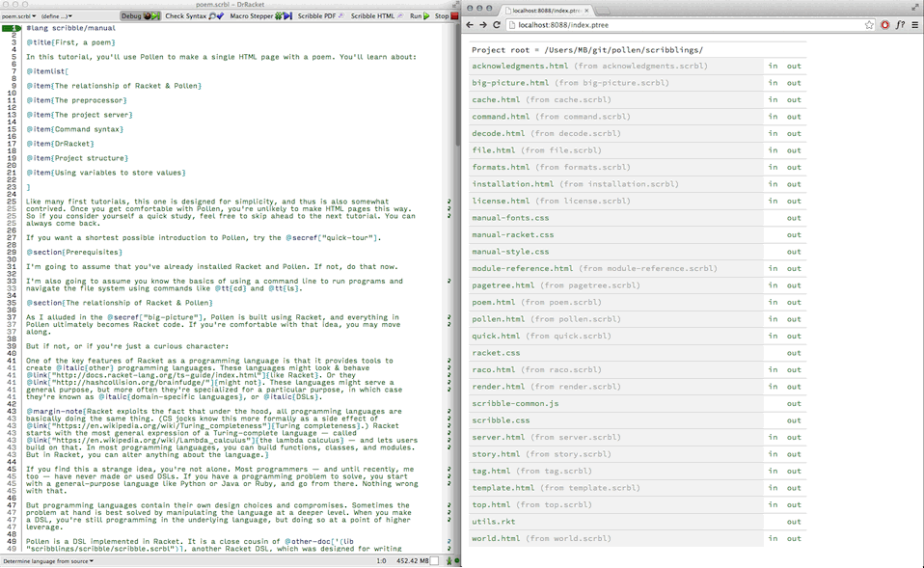Open the Chrome hamburger menu
This screenshot has width=924, height=568.
click(914, 25)
